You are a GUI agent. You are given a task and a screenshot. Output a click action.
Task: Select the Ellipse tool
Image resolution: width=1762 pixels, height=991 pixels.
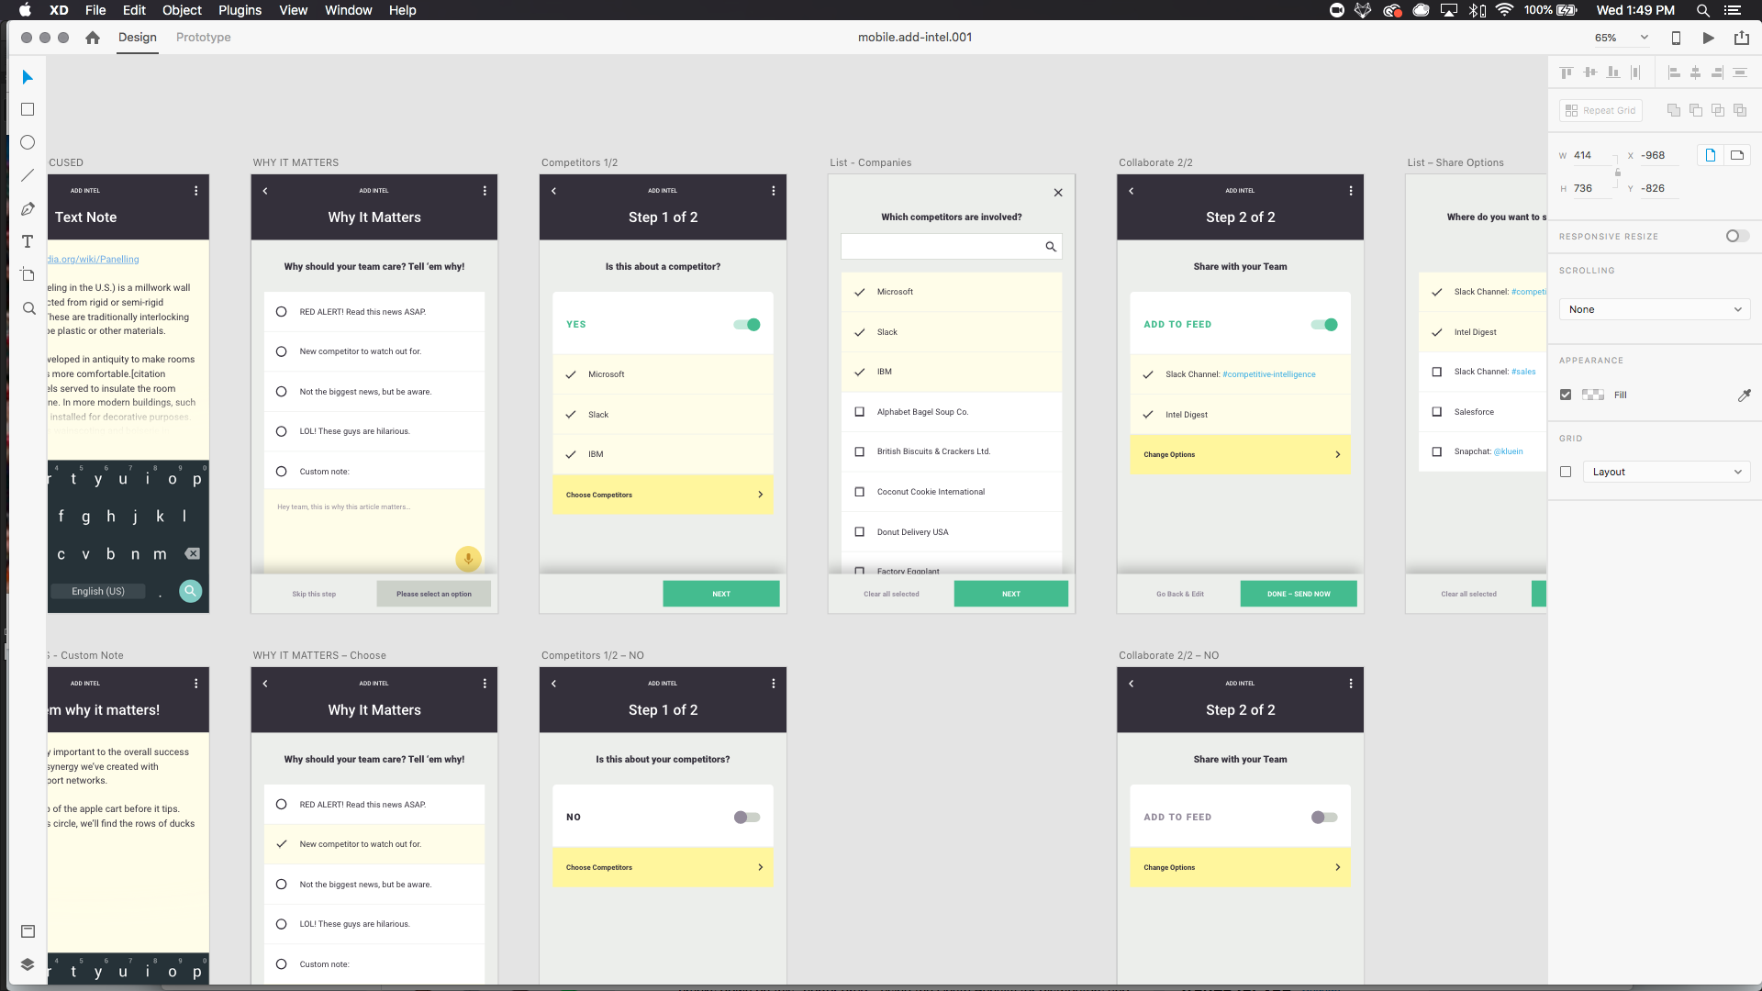pyautogui.click(x=28, y=142)
